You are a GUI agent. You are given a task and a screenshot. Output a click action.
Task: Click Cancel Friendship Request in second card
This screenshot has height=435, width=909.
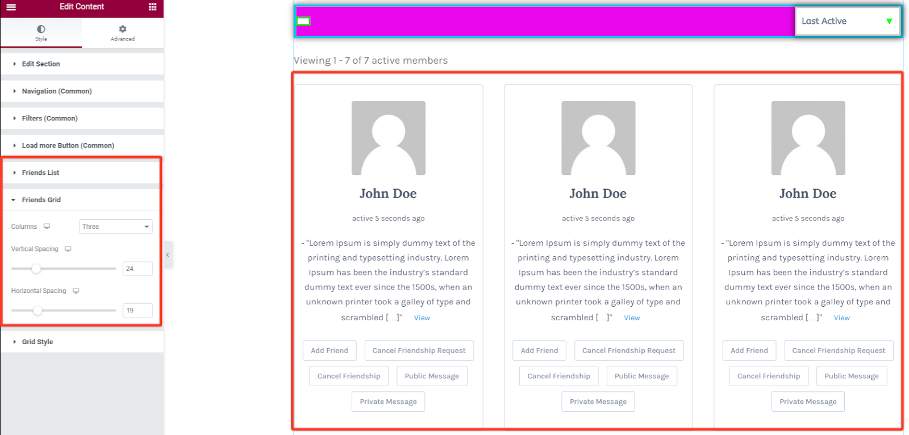click(x=629, y=350)
